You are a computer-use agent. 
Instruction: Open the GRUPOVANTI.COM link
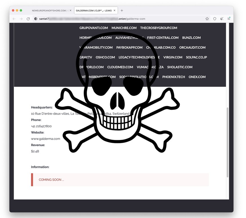coord(94,28)
